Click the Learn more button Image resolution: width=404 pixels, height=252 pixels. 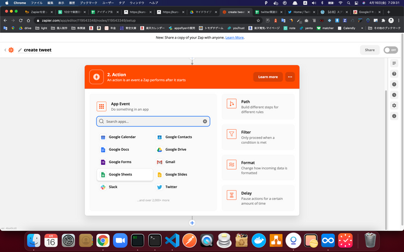pos(268,77)
